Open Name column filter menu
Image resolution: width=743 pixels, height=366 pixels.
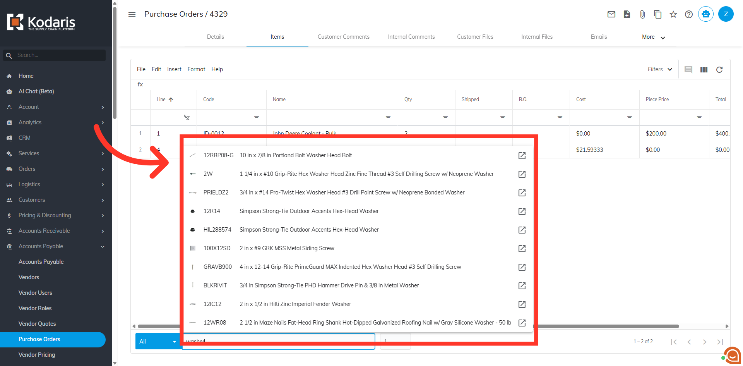point(388,117)
